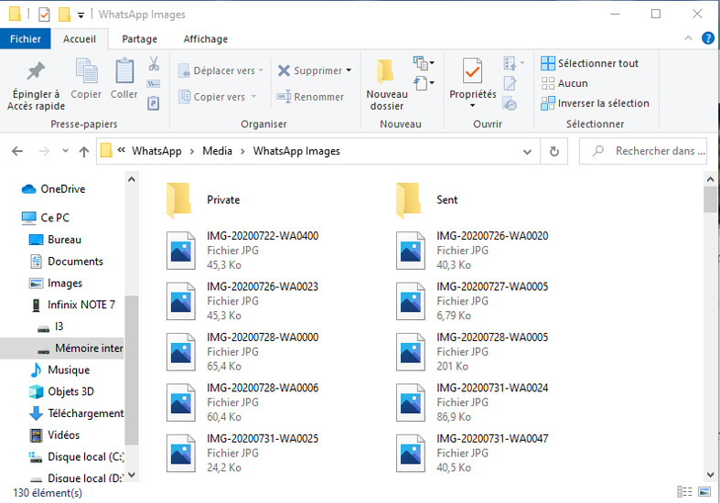Click the Edit icon in Ouvrir group

[x=510, y=83]
